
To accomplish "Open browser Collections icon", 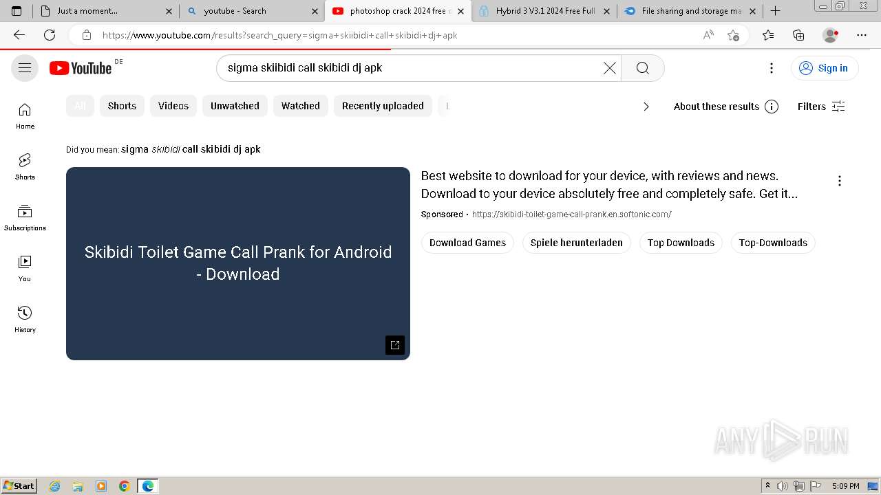I will pyautogui.click(x=798, y=35).
